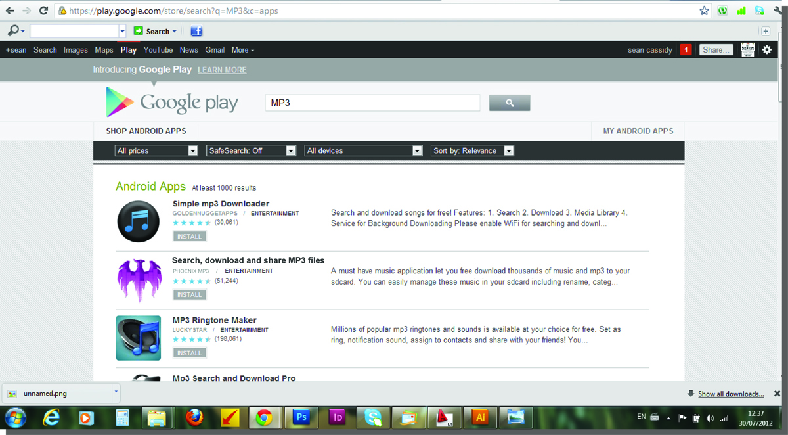Screen dimensions: 788x435
Task: Open the Google settings gear icon
Action: (x=767, y=49)
